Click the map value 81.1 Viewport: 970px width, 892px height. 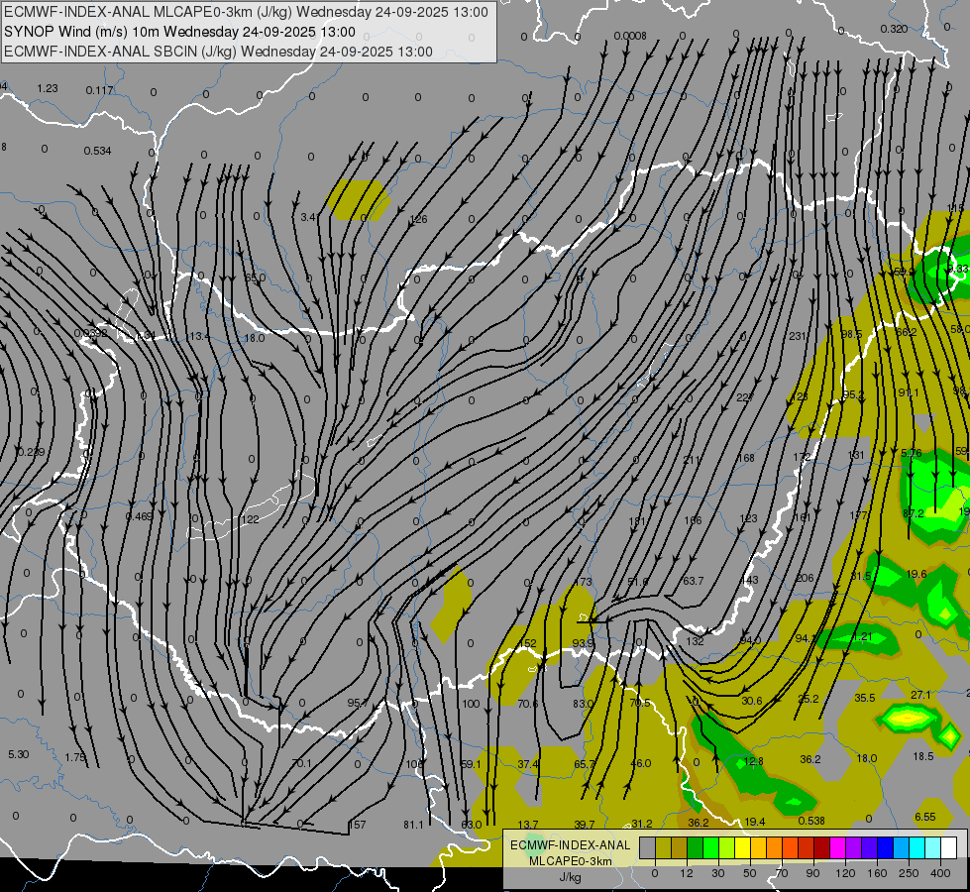pyautogui.click(x=413, y=825)
